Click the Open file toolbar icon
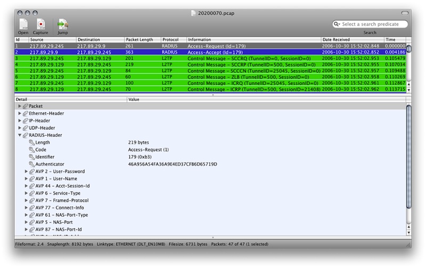The width and height of the screenshot is (426, 268). tap(23, 24)
